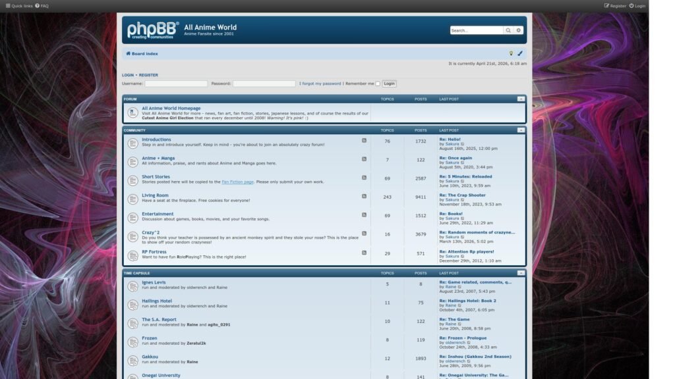This screenshot has height=379, width=675.
Task: Enable the Remember me checkbox
Action: [x=378, y=84]
